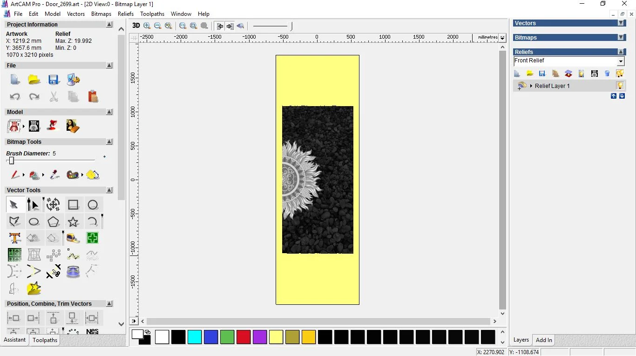Expand the Vectors panel
The width and height of the screenshot is (636, 356).
(x=621, y=23)
